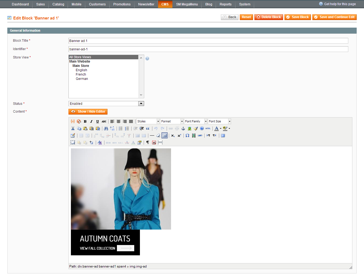Click the Superscript icon
This screenshot has height=274, width=364.
[x=179, y=135]
